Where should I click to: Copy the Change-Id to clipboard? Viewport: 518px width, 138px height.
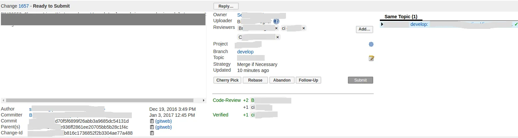(x=152, y=133)
